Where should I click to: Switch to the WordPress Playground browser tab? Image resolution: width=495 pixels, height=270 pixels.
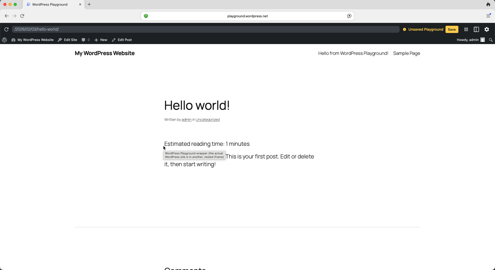tap(50, 4)
